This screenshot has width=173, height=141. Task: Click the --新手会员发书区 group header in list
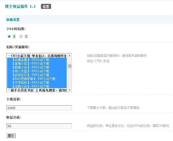37,90
